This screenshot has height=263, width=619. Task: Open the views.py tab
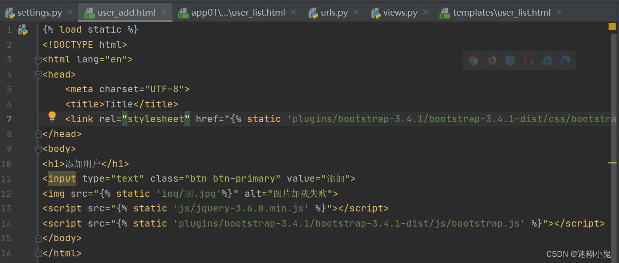click(x=401, y=13)
